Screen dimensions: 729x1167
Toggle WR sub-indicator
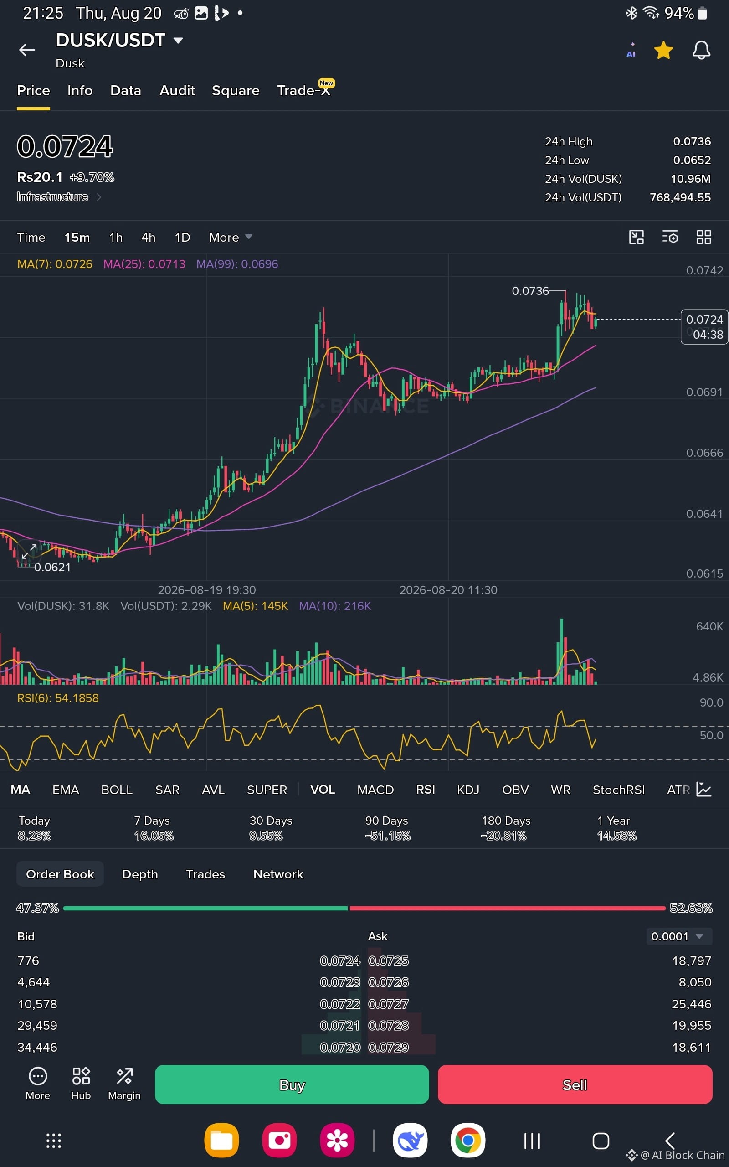point(560,790)
